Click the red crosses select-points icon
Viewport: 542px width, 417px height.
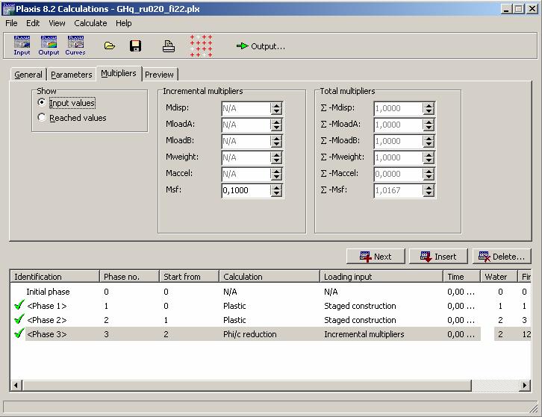point(201,46)
